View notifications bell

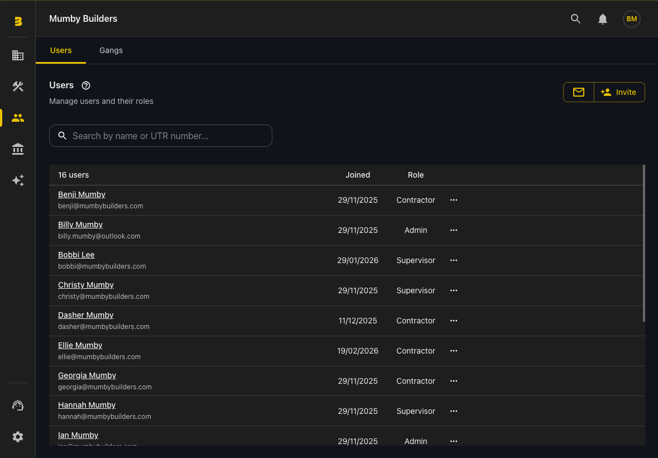click(603, 19)
